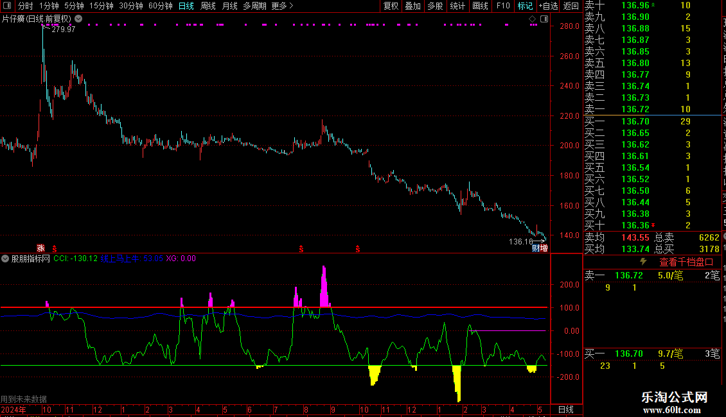Select the 日线 daily period tab
This screenshot has height=417, width=726.
[x=186, y=6]
